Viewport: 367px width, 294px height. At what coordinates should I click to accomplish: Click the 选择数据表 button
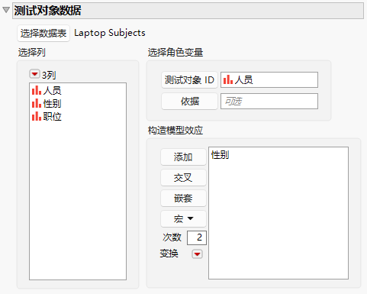pos(43,33)
